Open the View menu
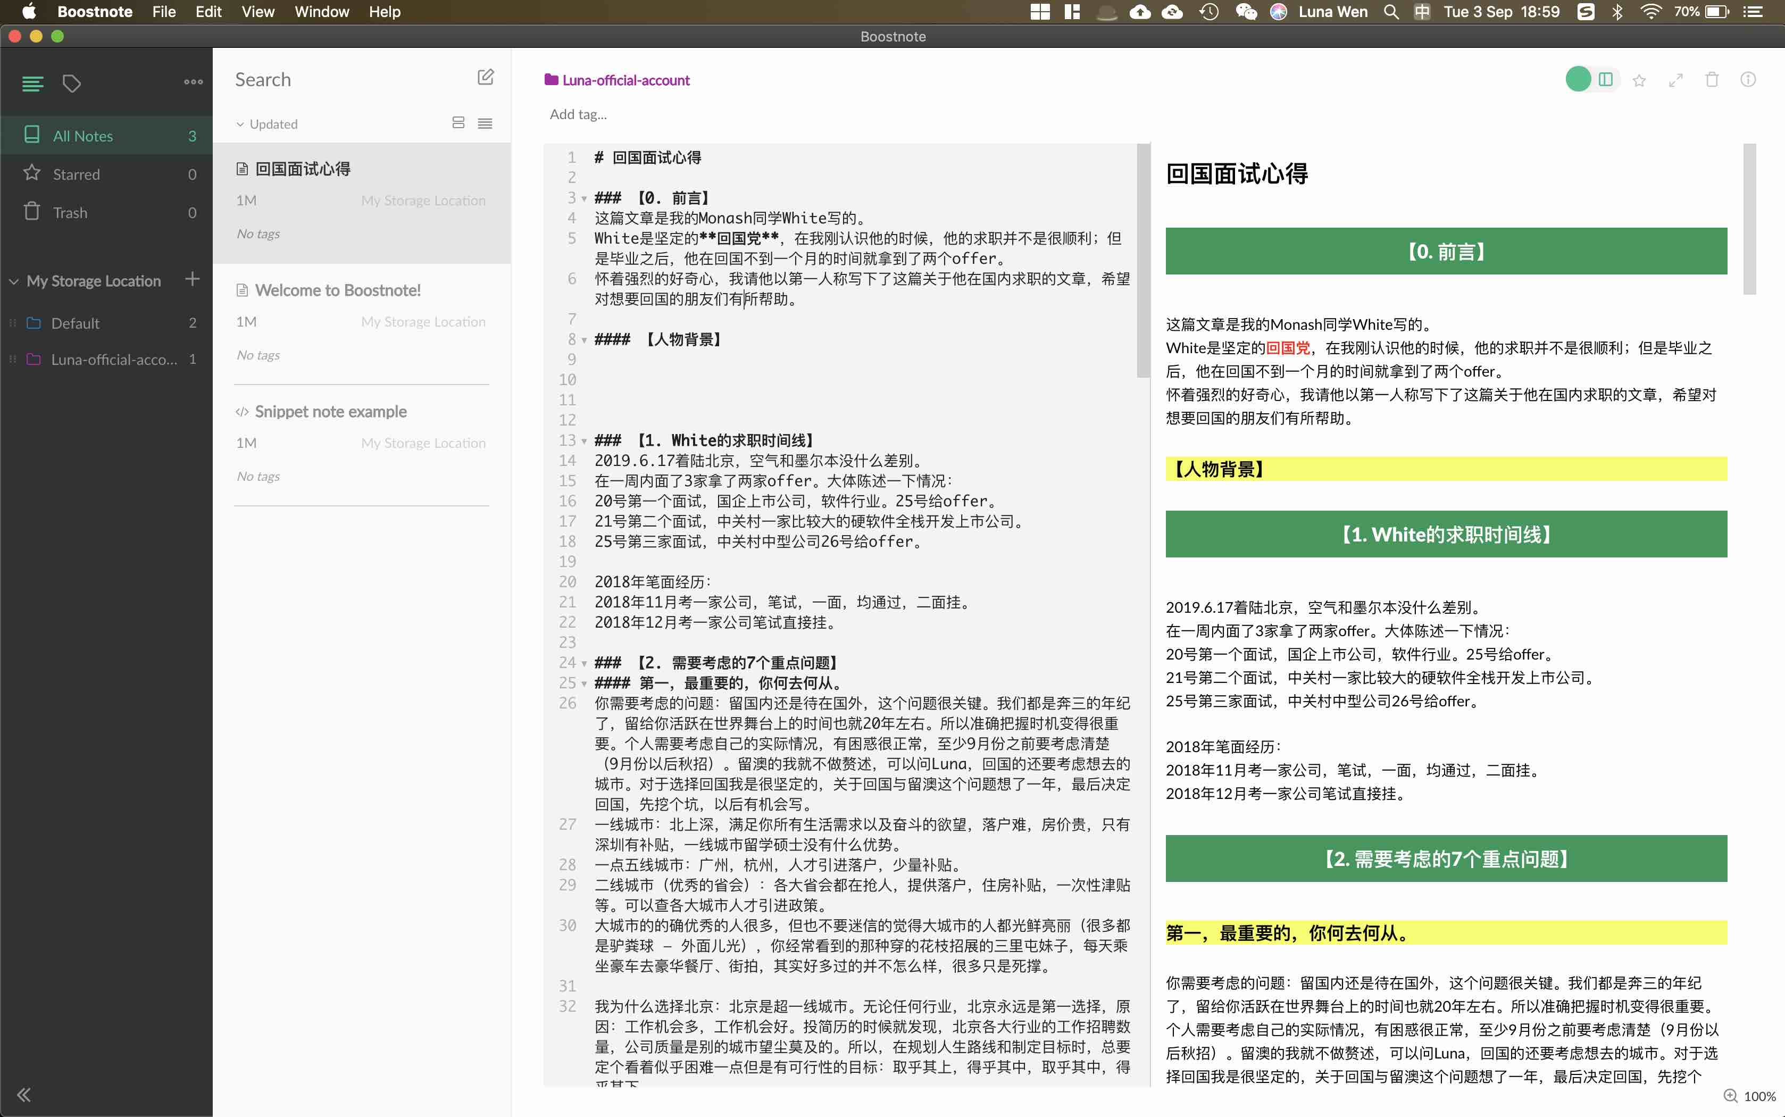The height and width of the screenshot is (1117, 1785). [x=257, y=12]
